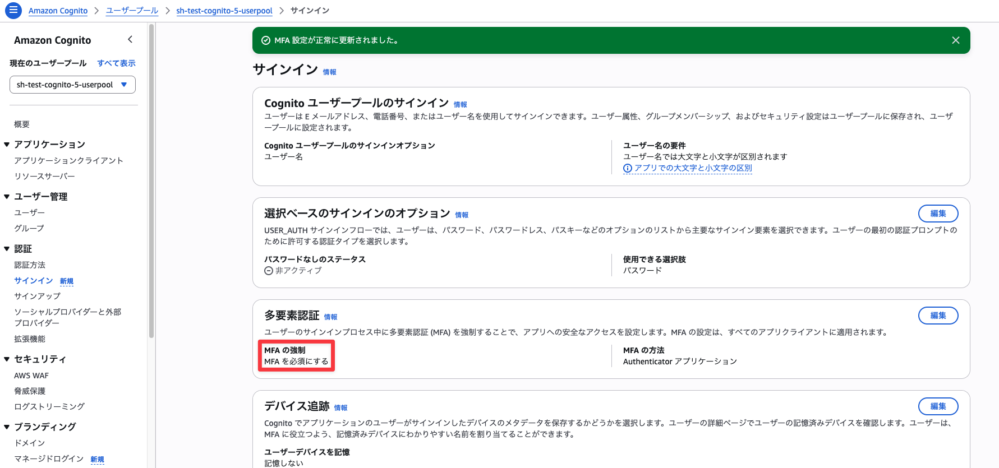Click 情報 link for Cognito ユーザープールのサインイン

460,105
